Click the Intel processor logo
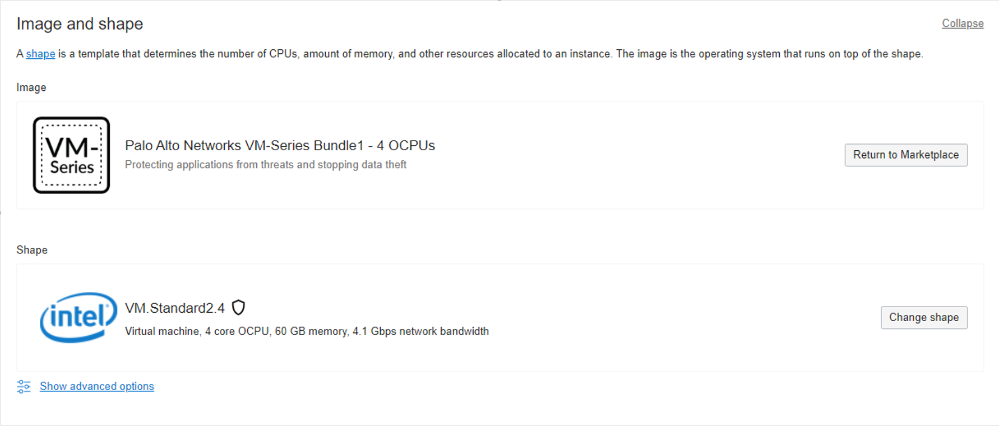 [x=78, y=317]
